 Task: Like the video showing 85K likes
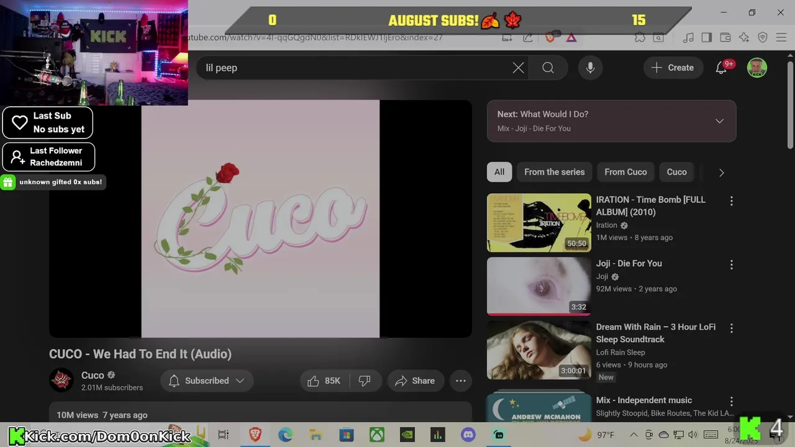click(325, 381)
